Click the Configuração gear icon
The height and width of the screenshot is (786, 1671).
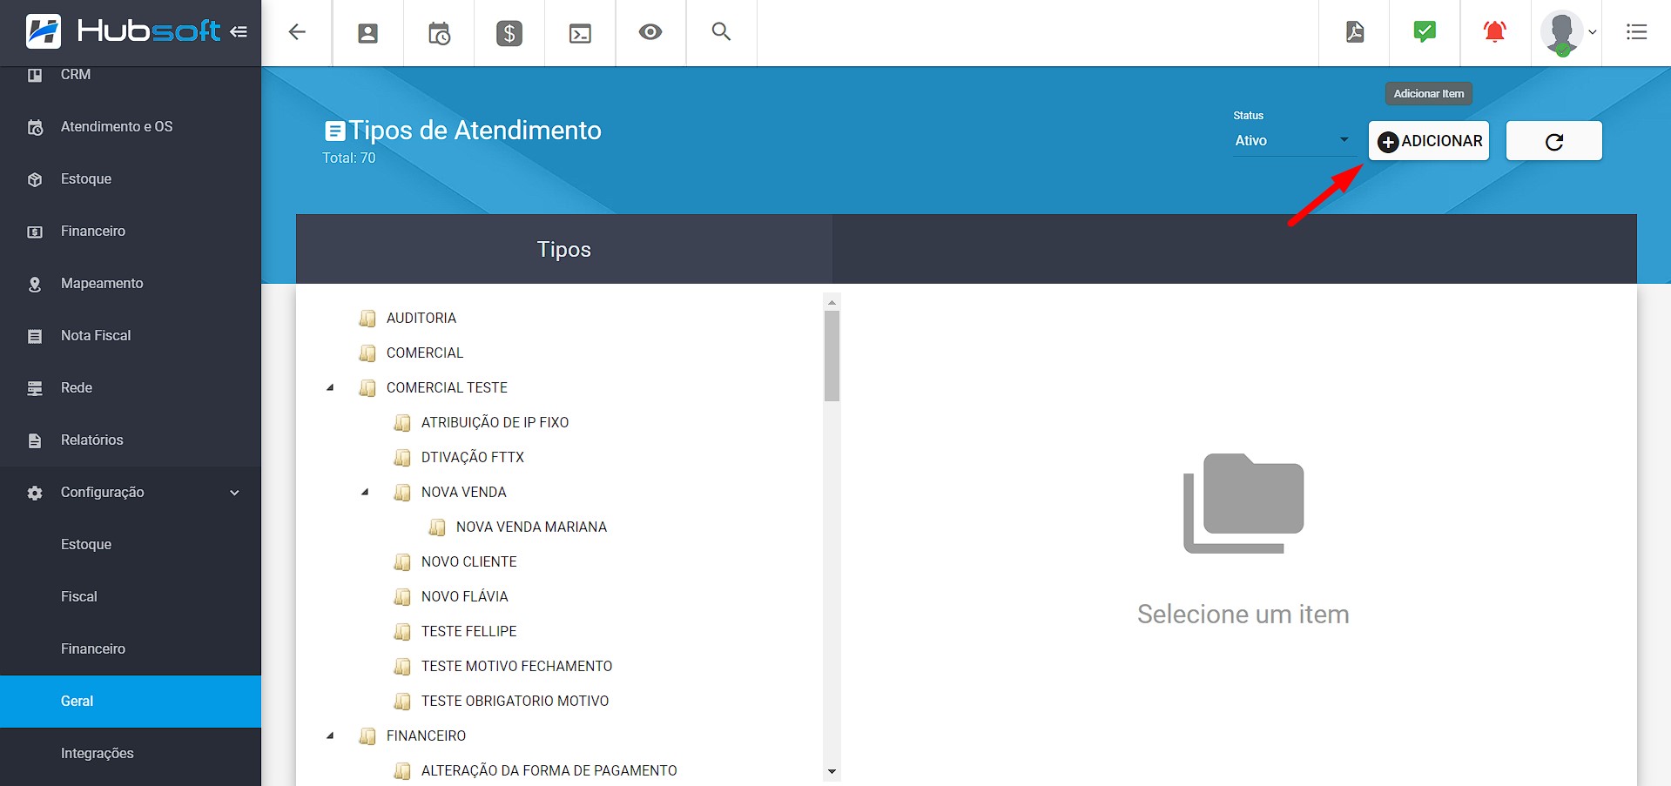[35, 493]
